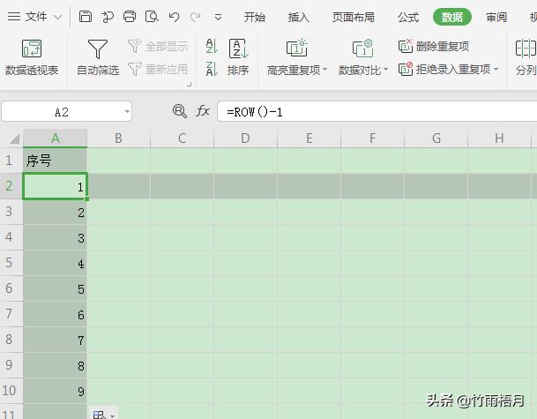The width and height of the screenshot is (537, 419).
Task: Switch to the 开始 tab
Action: pos(255,17)
